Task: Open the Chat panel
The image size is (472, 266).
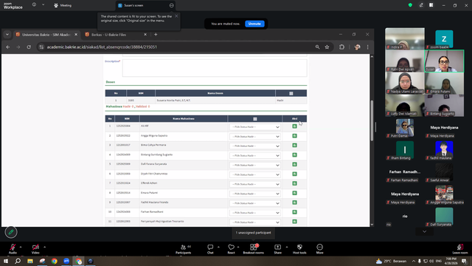Action: pyautogui.click(x=210, y=249)
